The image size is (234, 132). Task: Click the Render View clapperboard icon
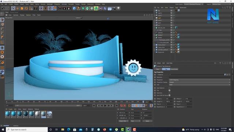pos(60,8)
